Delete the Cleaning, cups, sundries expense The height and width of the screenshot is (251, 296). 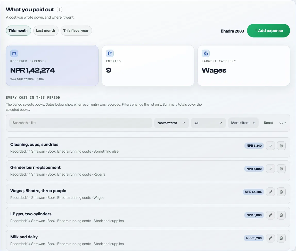pos(281,146)
